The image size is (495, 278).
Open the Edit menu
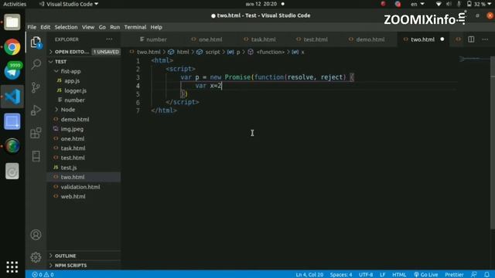45,27
